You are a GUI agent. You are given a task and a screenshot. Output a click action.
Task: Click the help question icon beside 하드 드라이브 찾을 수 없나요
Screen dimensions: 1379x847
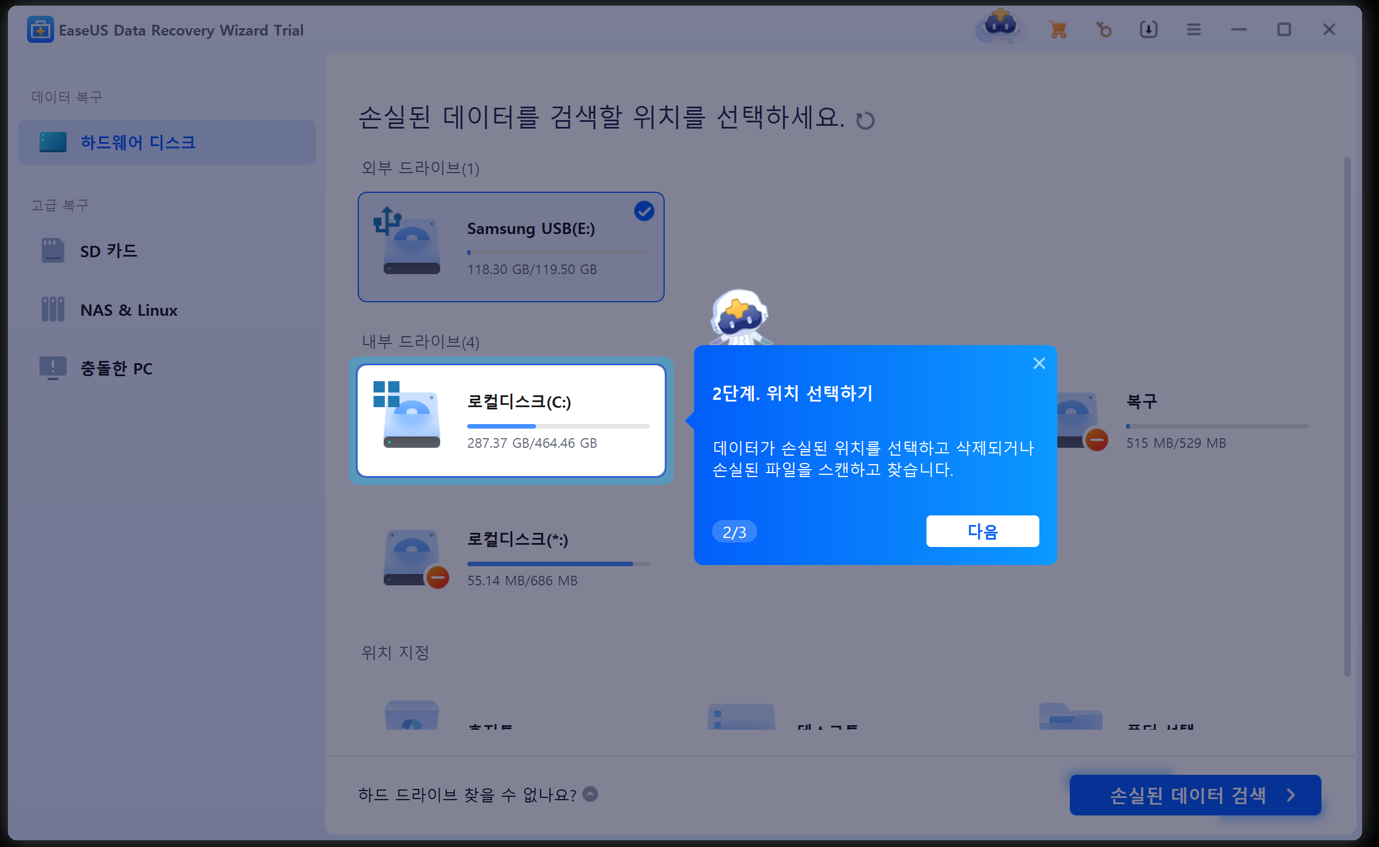pos(590,794)
